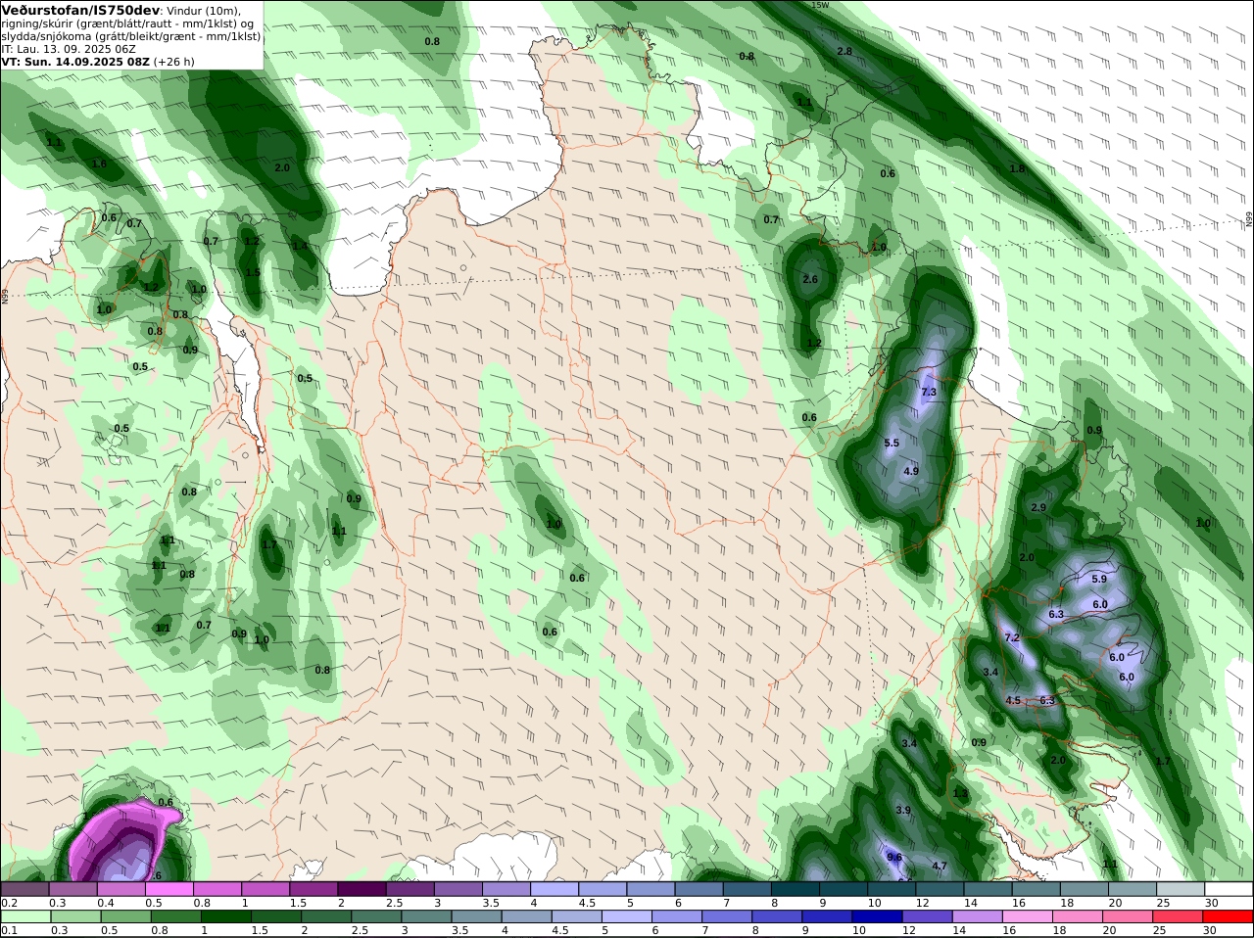Viewport: 1254px width, 938px height.
Task: Click the 4.9 precipitation value
Action: pyautogui.click(x=911, y=471)
